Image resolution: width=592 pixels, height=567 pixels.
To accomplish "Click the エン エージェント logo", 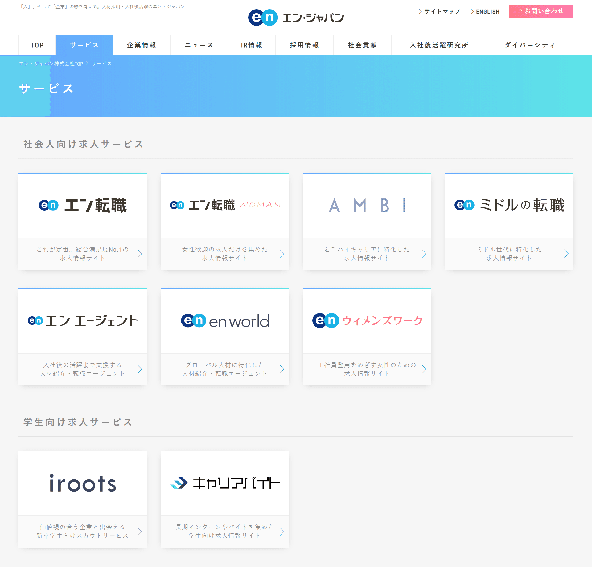I will pyautogui.click(x=83, y=321).
